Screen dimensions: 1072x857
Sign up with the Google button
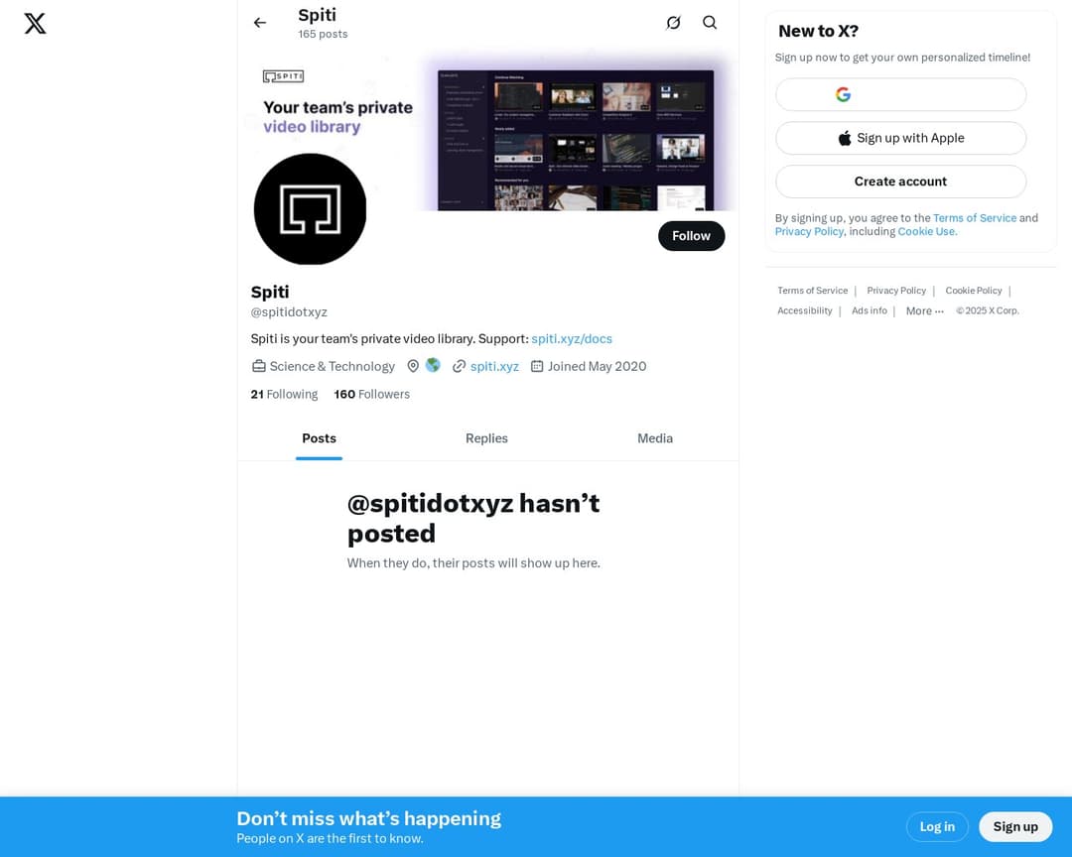(x=900, y=94)
